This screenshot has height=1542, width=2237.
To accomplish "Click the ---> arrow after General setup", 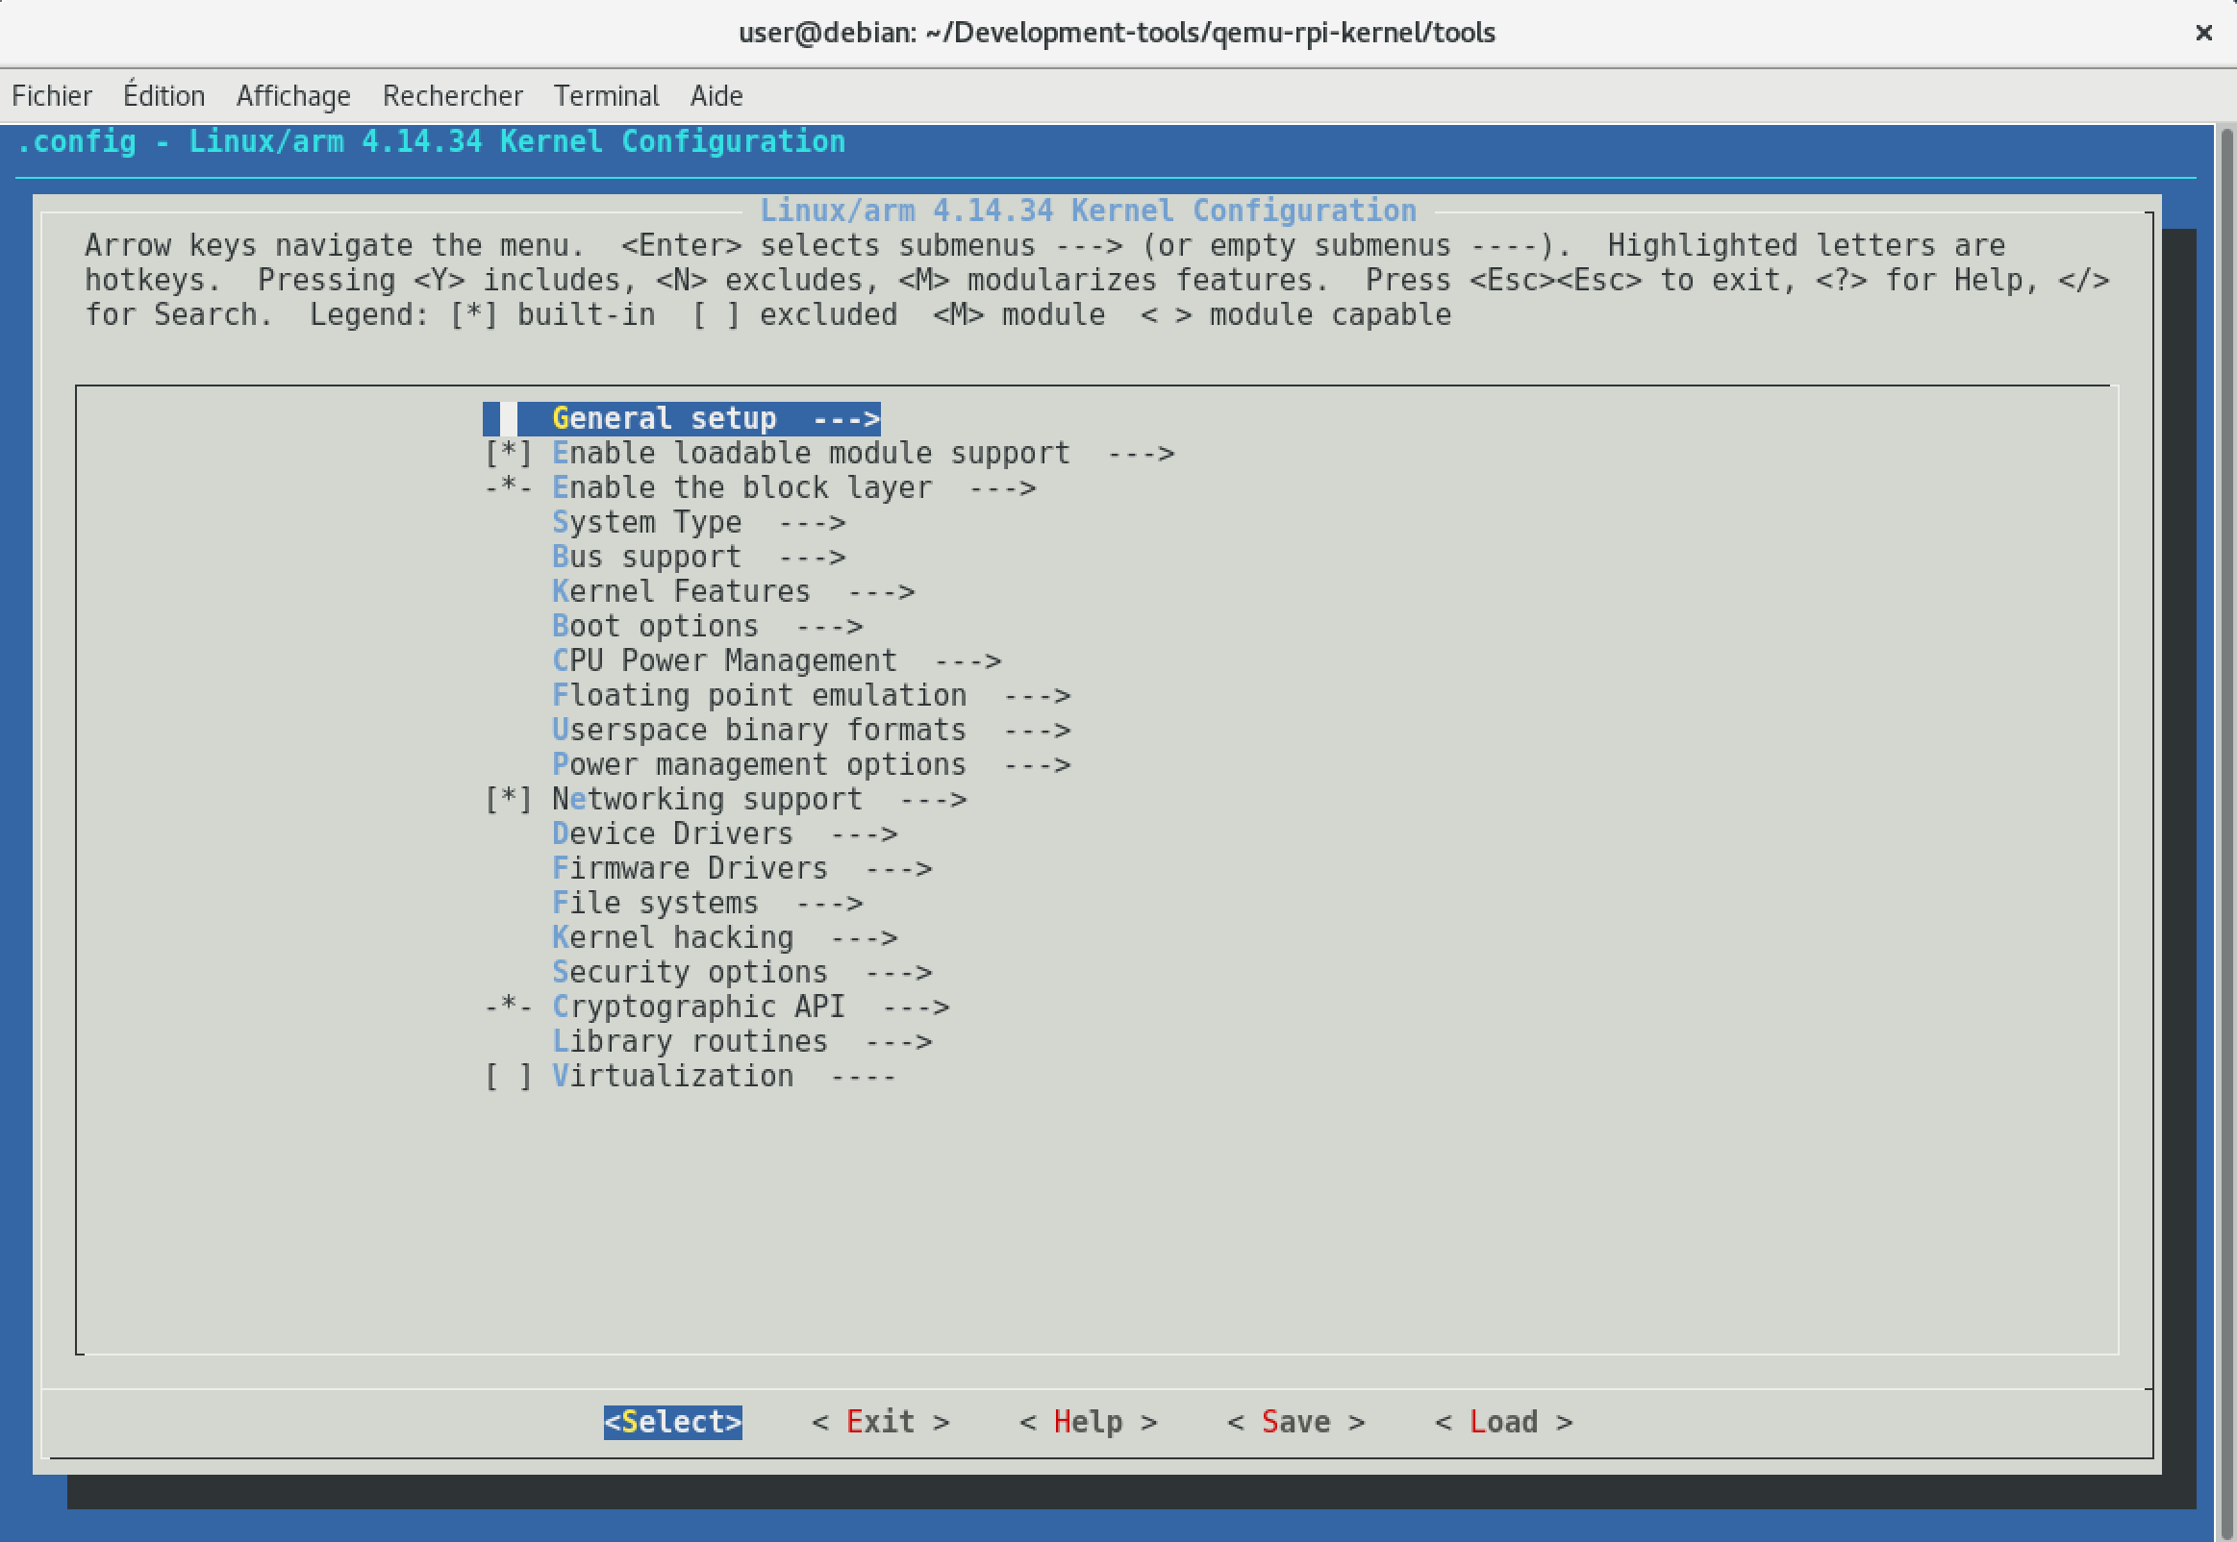I will [846, 418].
